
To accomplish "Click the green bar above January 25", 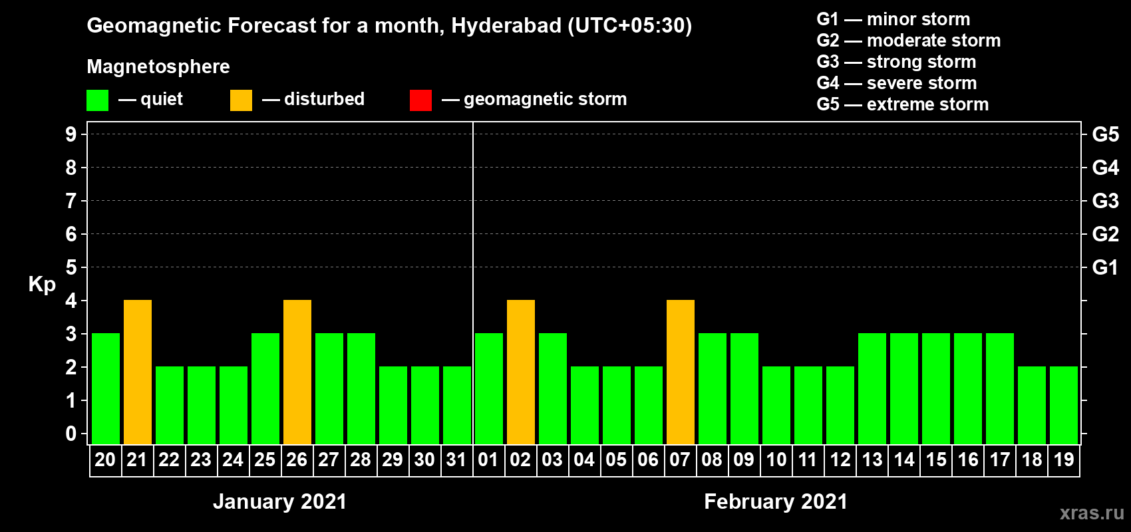I will coord(265,389).
